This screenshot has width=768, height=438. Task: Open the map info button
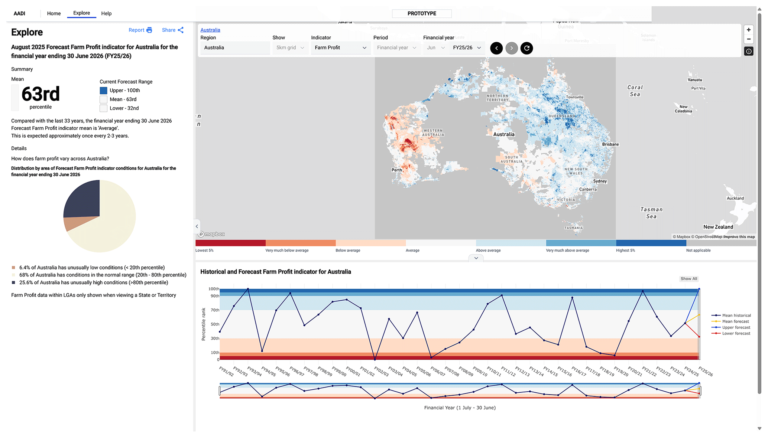point(749,51)
